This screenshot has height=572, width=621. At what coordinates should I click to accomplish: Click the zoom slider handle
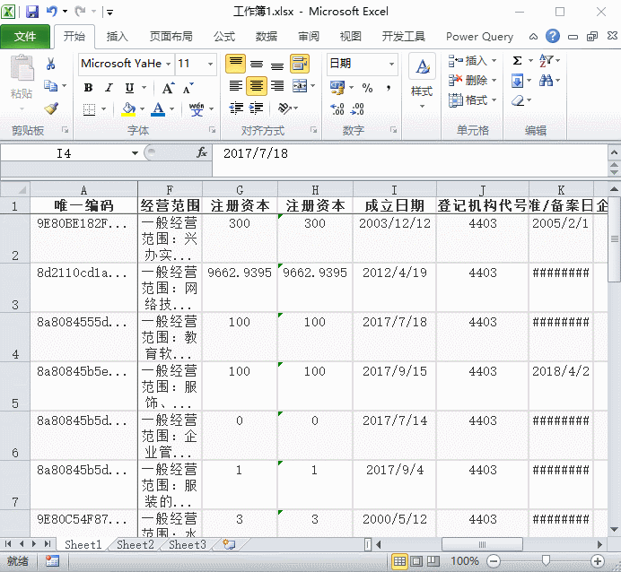click(546, 560)
